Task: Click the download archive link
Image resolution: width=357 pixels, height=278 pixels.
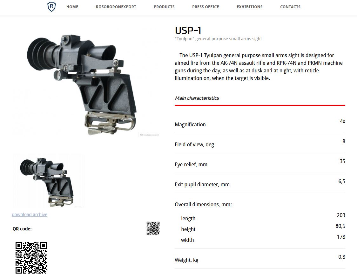Action: [x=30, y=215]
